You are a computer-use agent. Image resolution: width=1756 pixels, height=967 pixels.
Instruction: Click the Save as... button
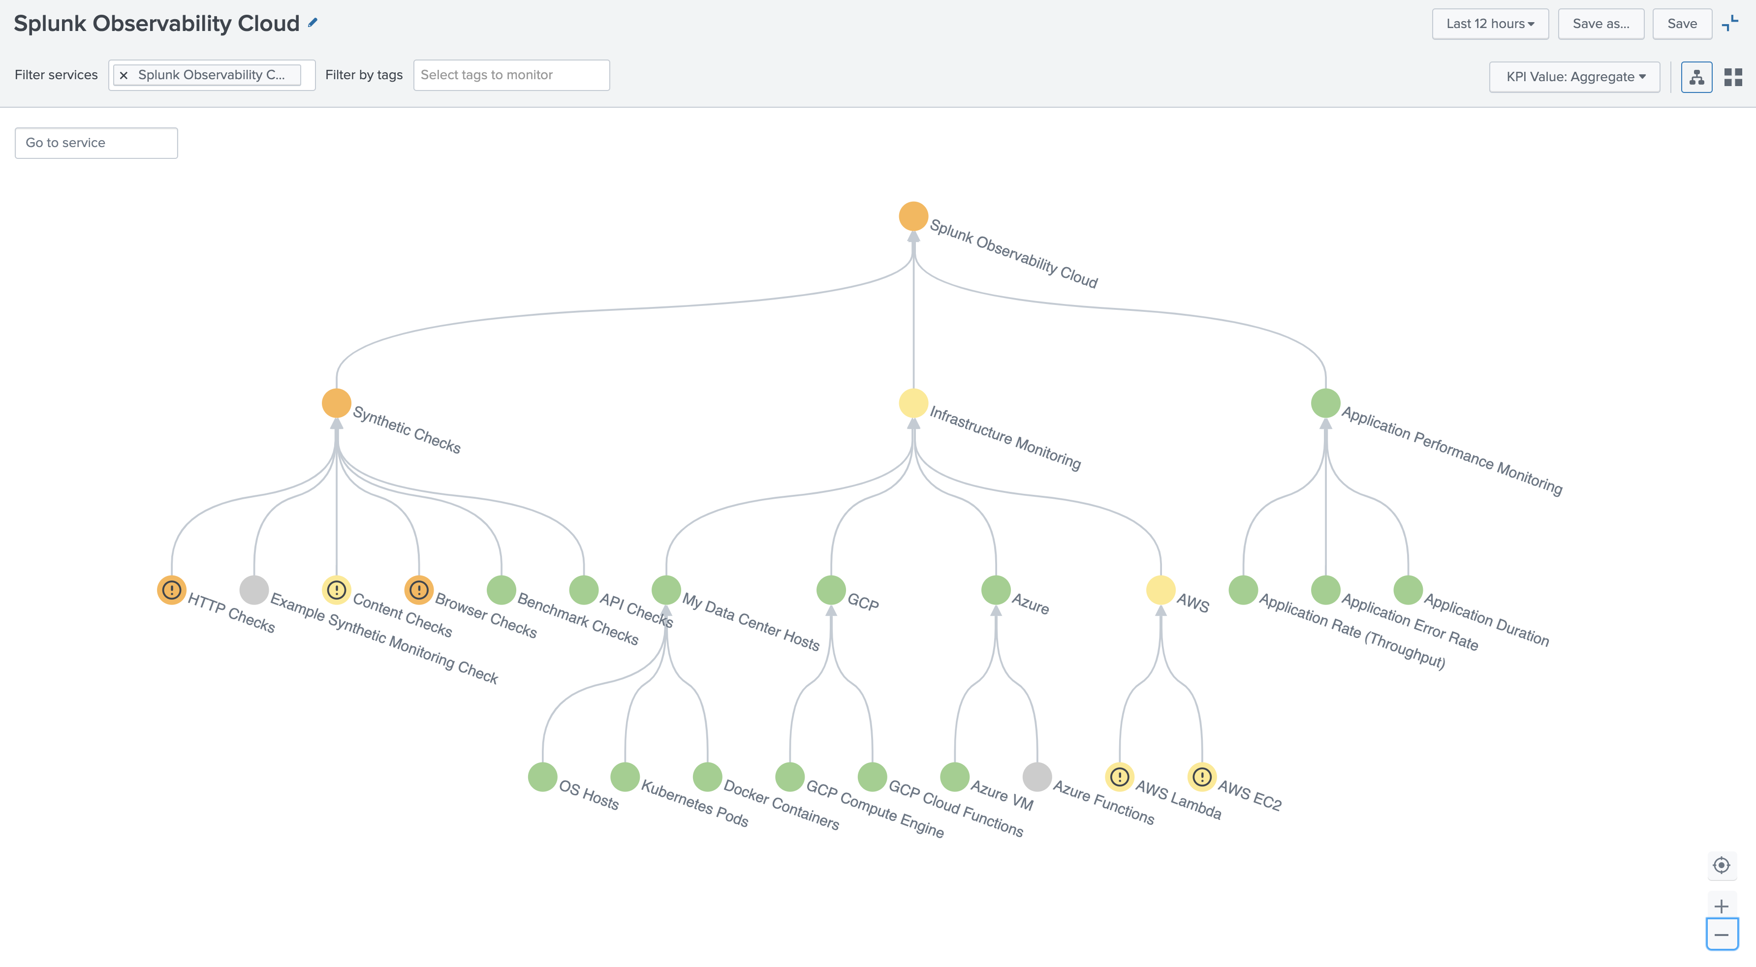(x=1600, y=24)
